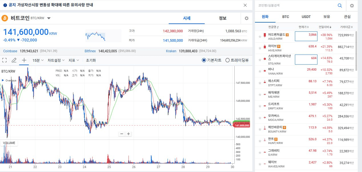Click Coinbase price link

10,51
